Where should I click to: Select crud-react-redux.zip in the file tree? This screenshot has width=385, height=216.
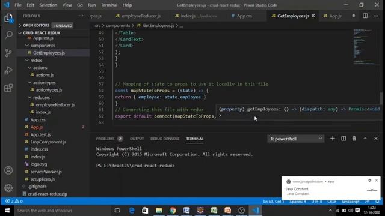point(48,194)
